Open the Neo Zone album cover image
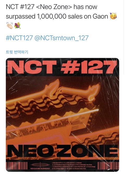 [63, 115]
